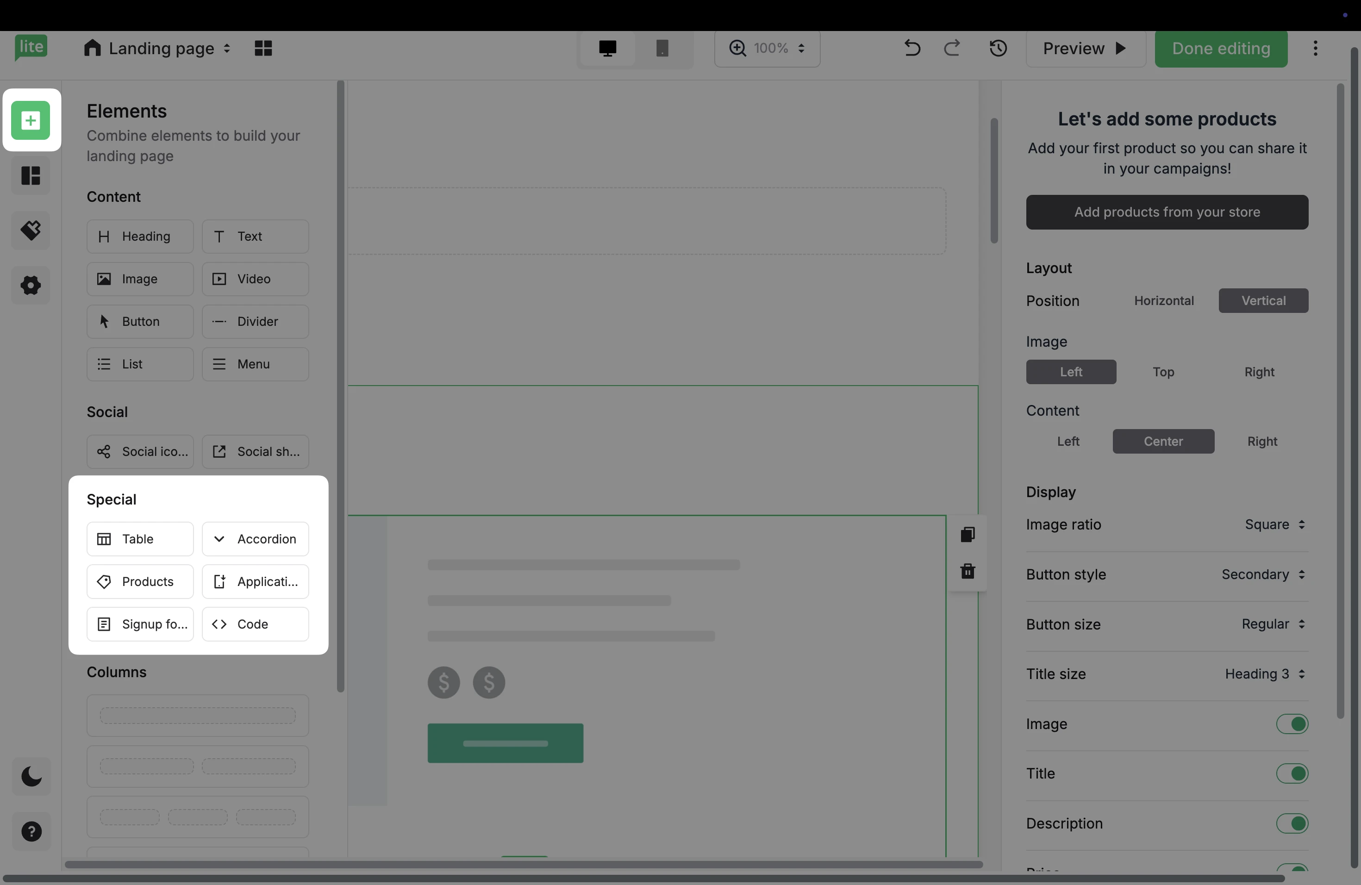Add the Accordion element
Screen dimensions: 1361x885
pyautogui.click(x=255, y=539)
